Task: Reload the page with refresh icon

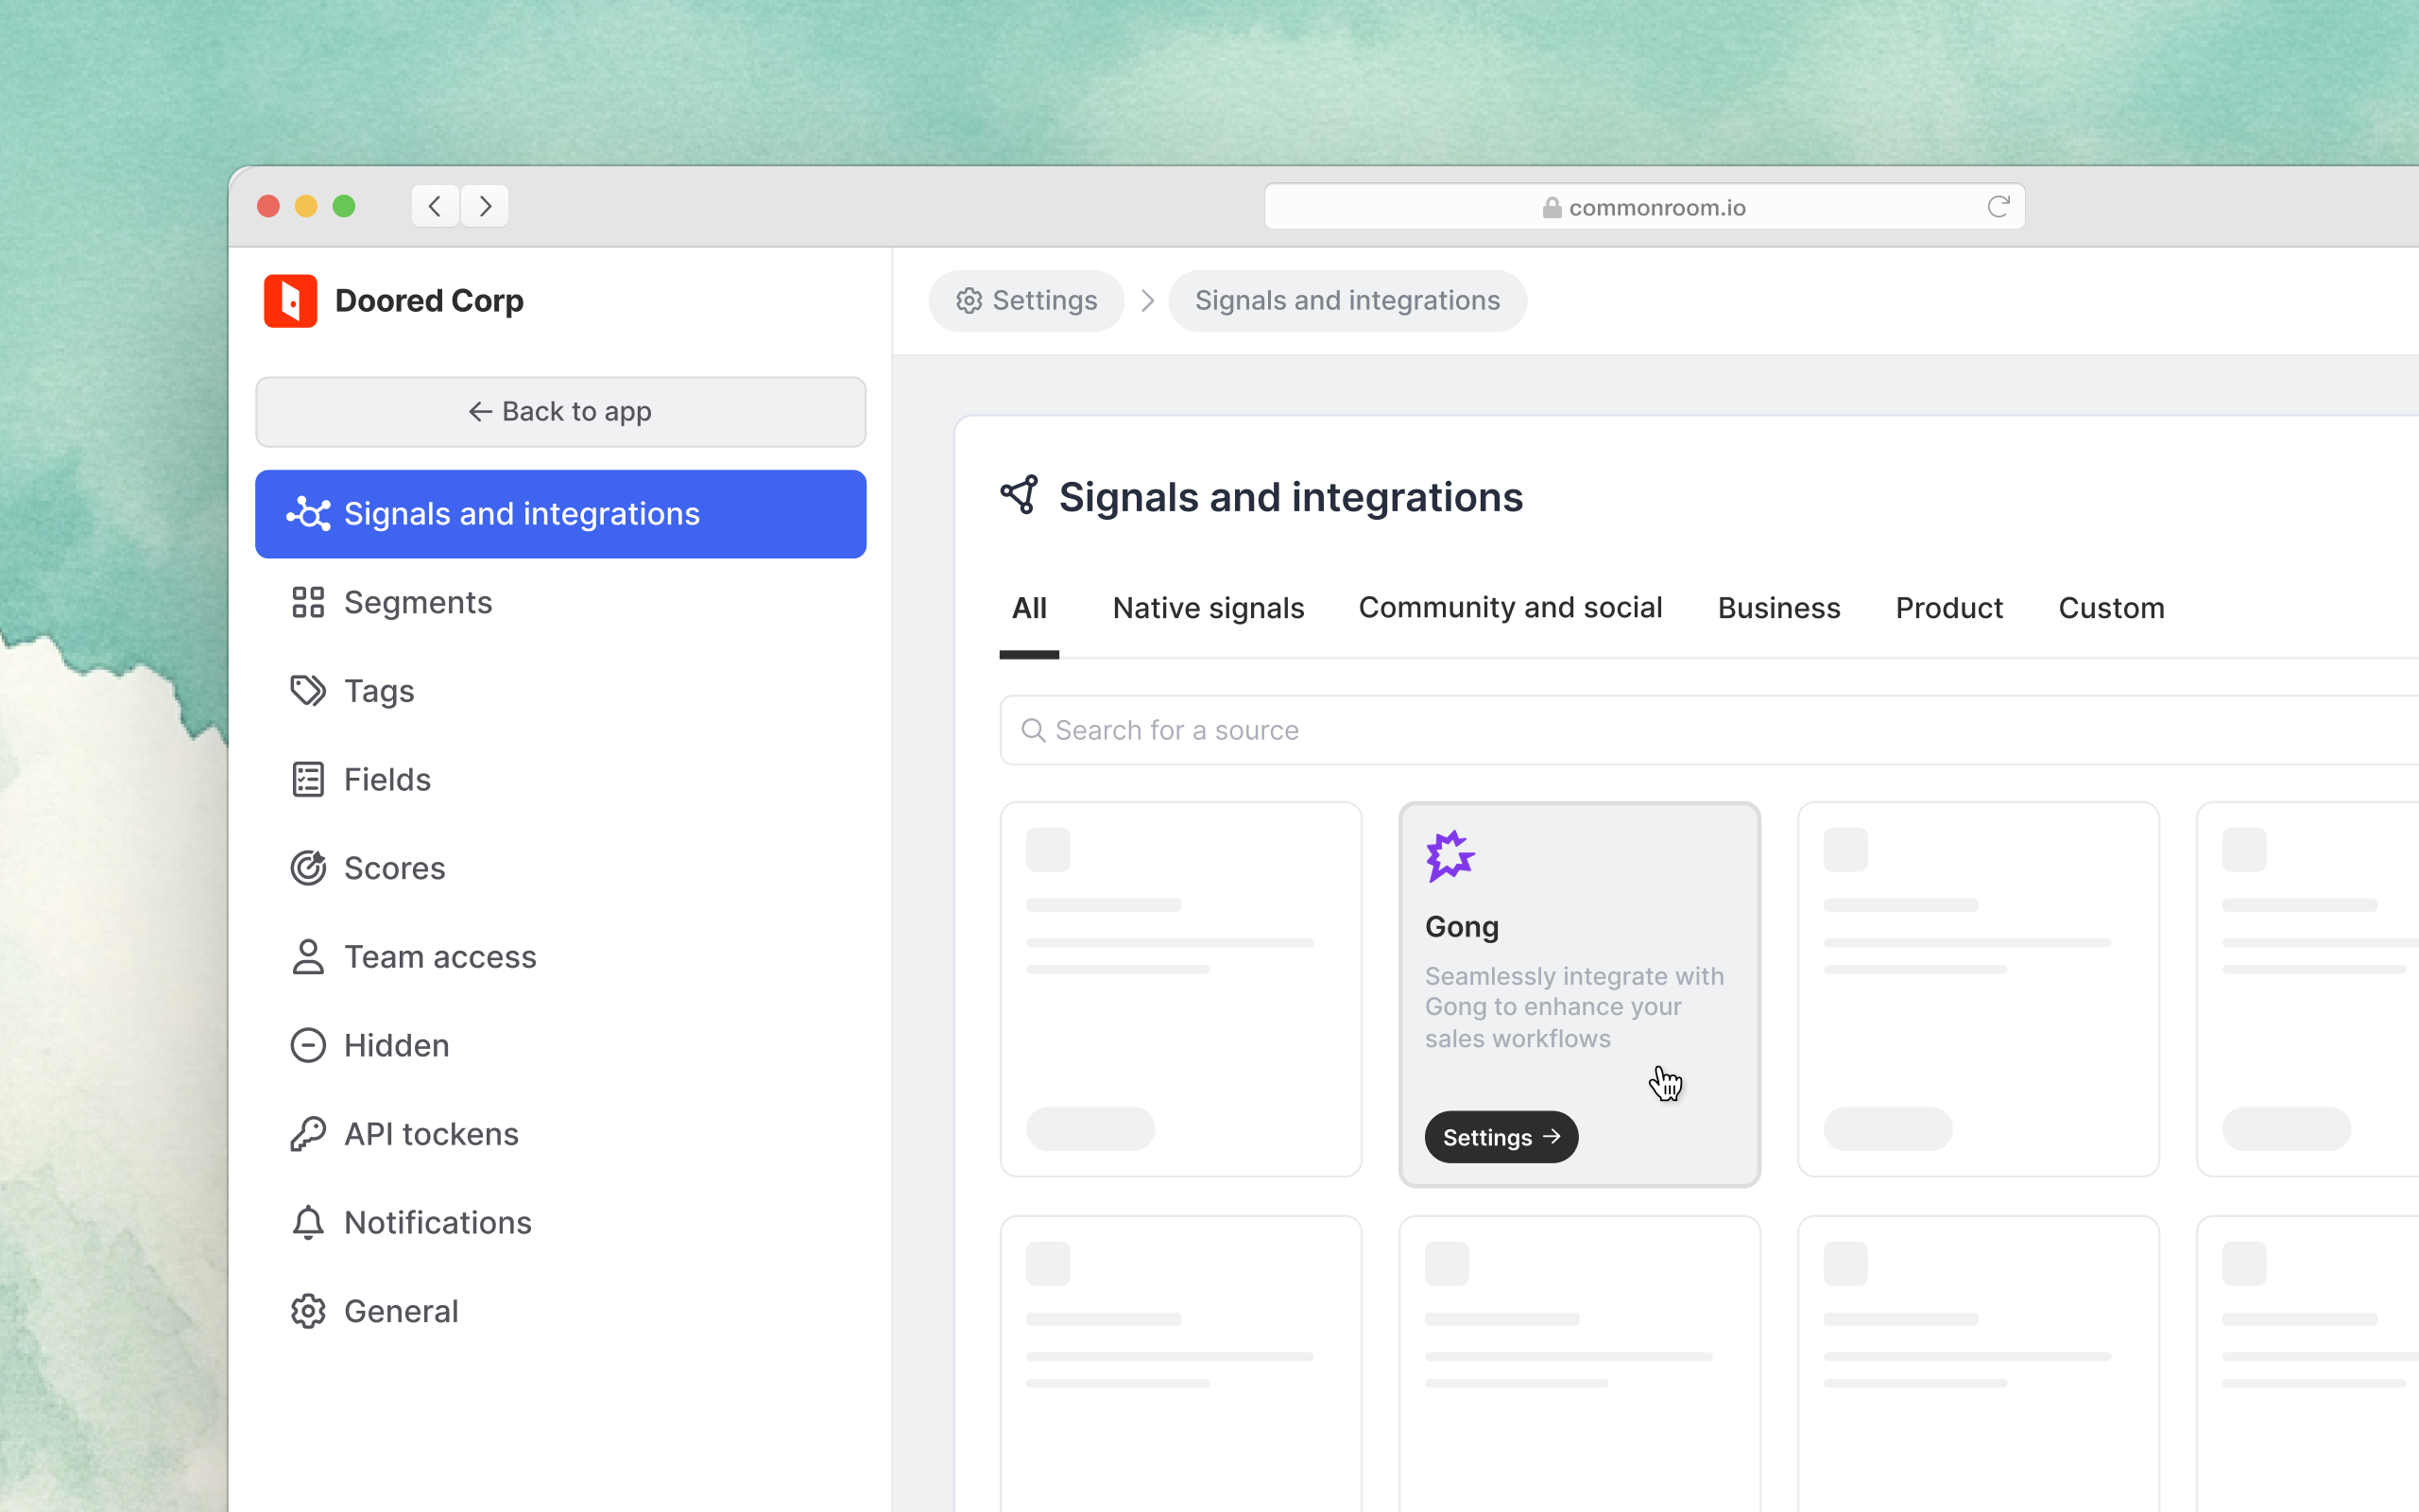Action: coord(1999,207)
